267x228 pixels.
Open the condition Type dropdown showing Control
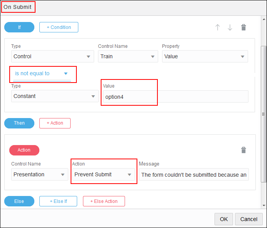point(52,56)
